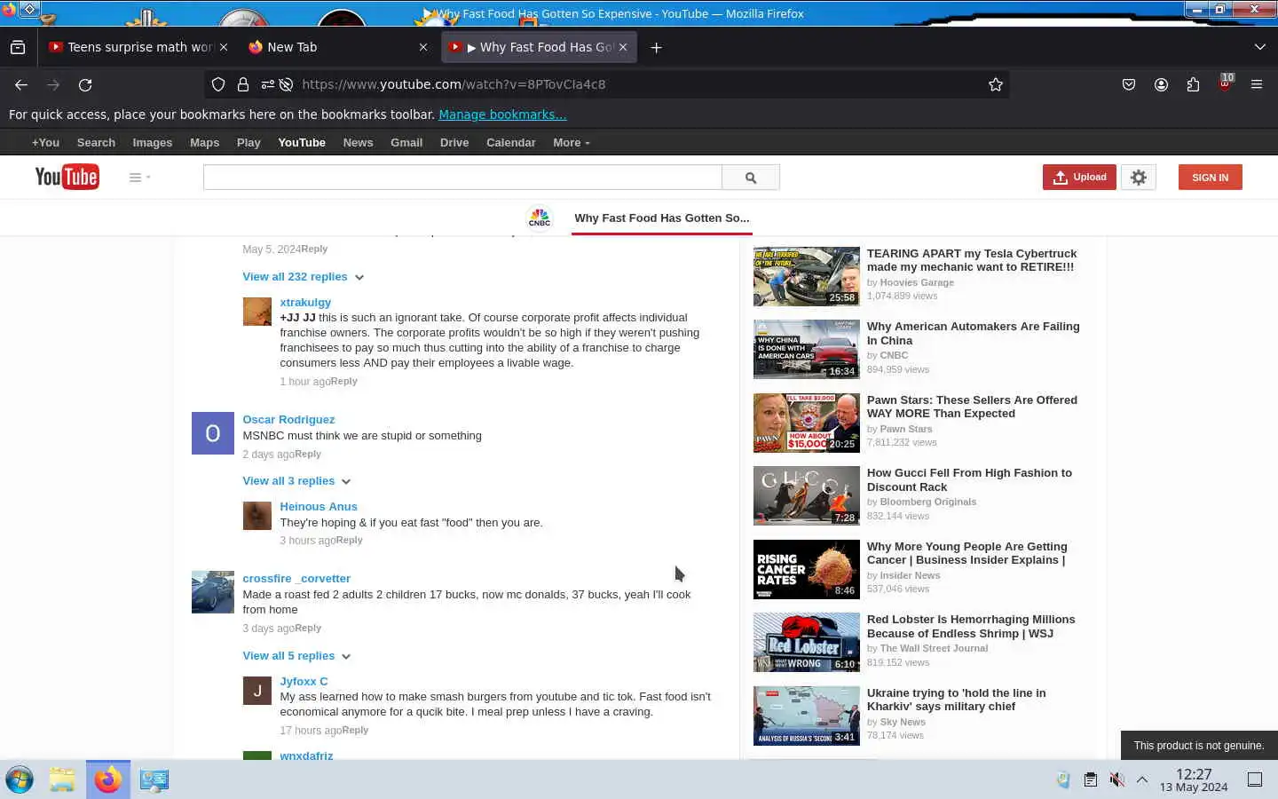The image size is (1278, 799).
Task: Open File Explorer from taskbar
Action: pos(62,779)
